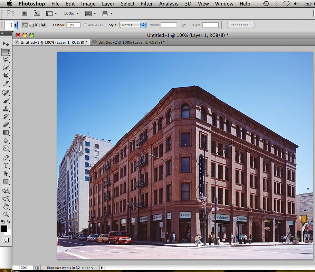Close the Untitled-1 tab
315x272 pixels.
pyautogui.click(x=17, y=42)
